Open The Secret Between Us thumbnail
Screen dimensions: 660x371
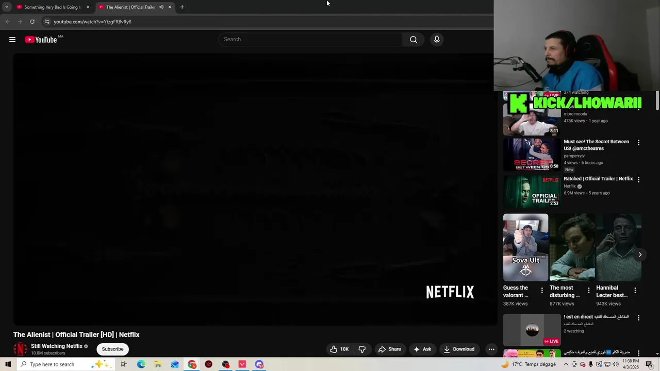(x=532, y=154)
